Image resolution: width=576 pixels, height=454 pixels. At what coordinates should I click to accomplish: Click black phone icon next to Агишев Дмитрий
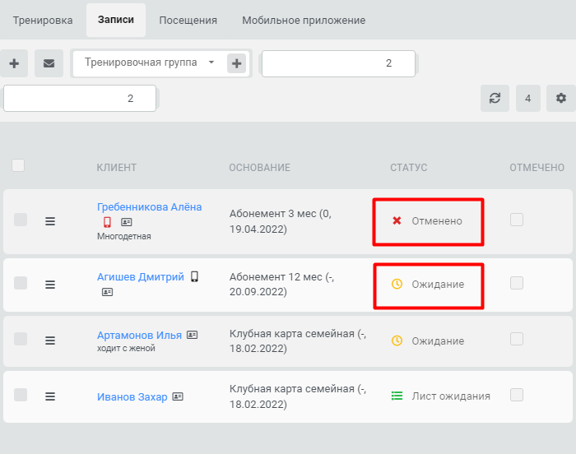point(194,276)
